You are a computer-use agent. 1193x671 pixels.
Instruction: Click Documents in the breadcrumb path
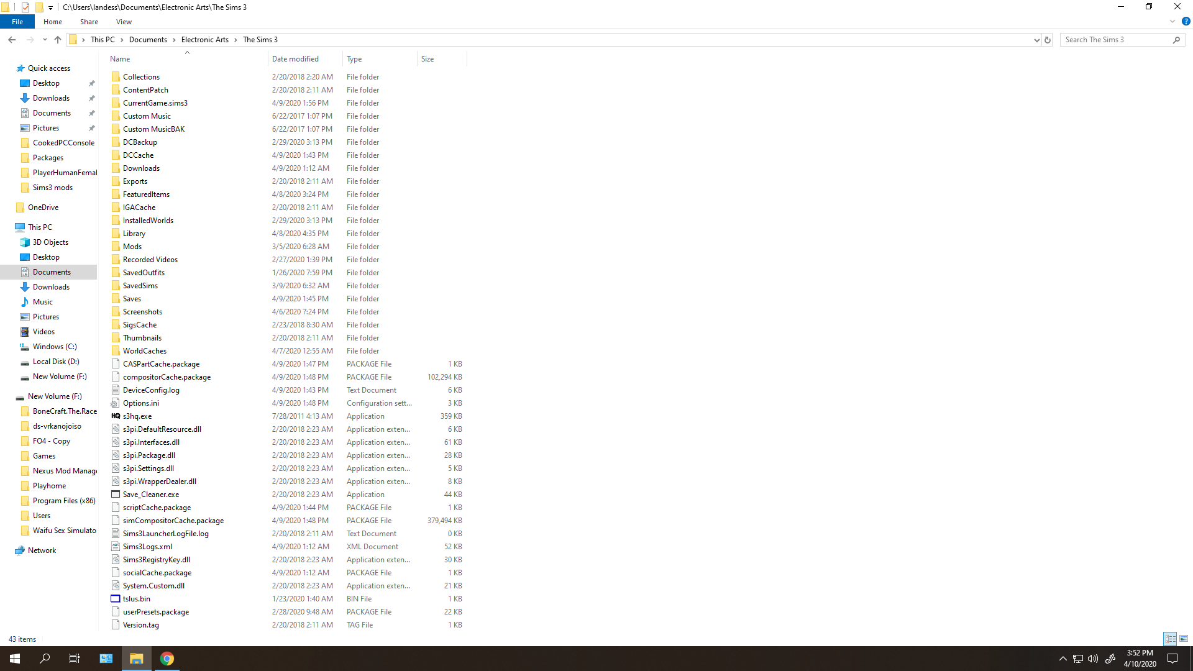pos(148,40)
